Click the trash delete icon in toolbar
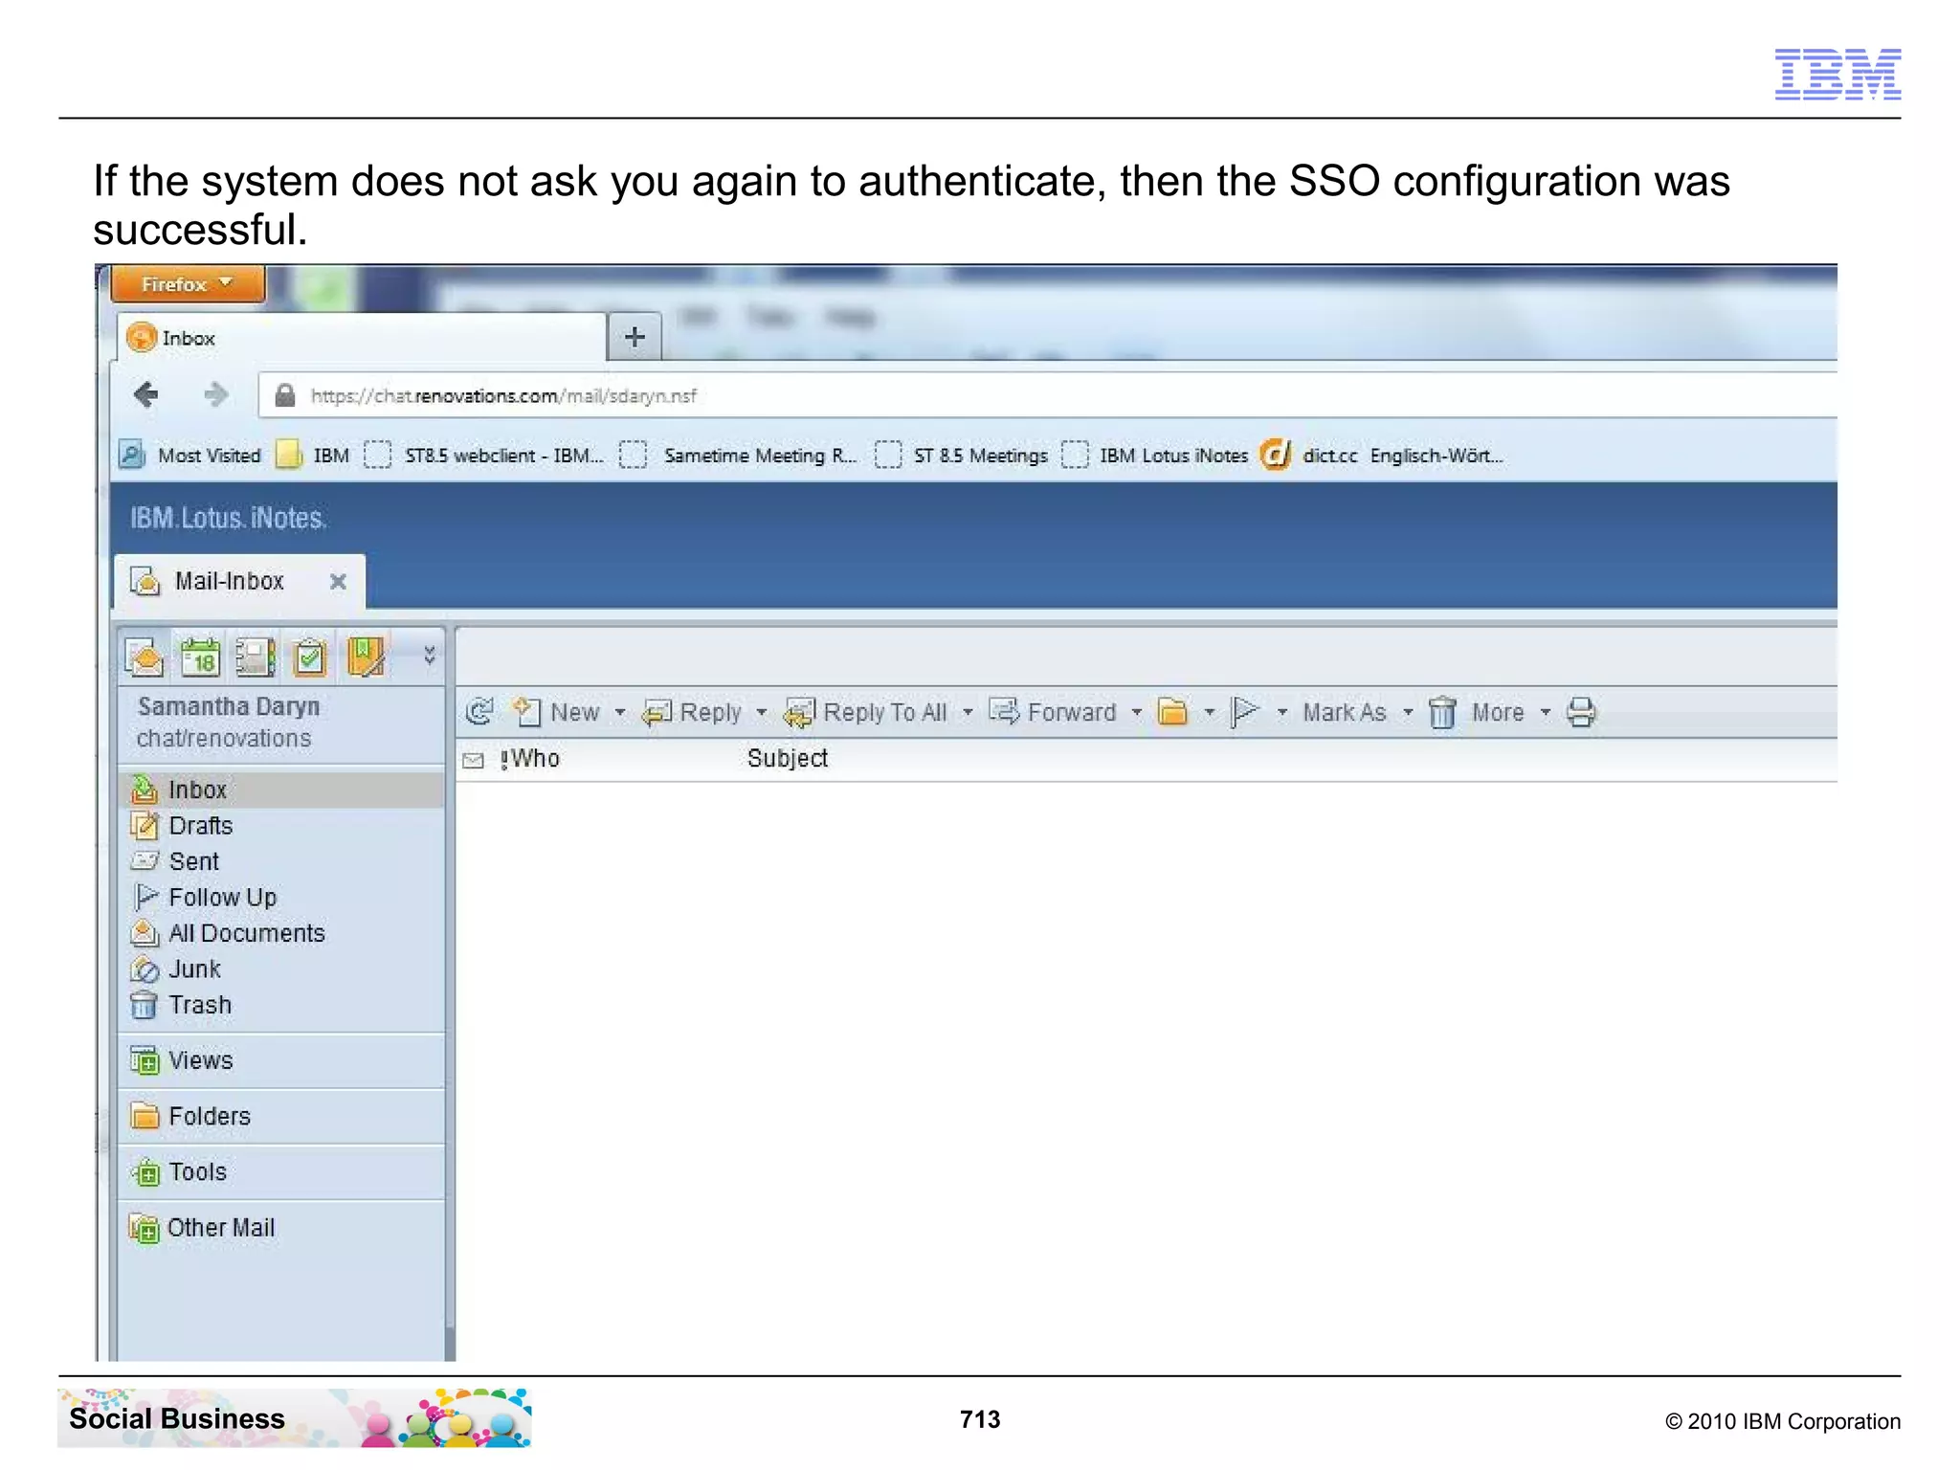Image resolution: width=1960 pixels, height=1470 pixels. pyautogui.click(x=1442, y=712)
